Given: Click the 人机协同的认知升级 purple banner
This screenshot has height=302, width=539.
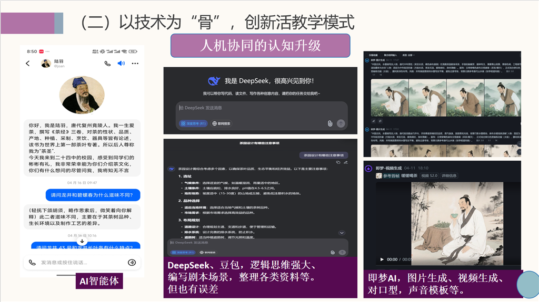Looking at the screenshot, I should point(260,45).
